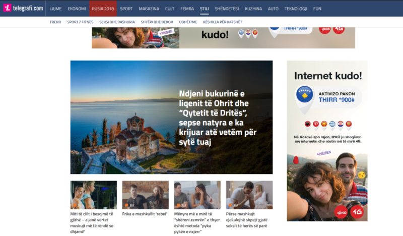Open article 'Frika e mashkullit rebel'
Screen dimensions: 403x236
pos(145,214)
